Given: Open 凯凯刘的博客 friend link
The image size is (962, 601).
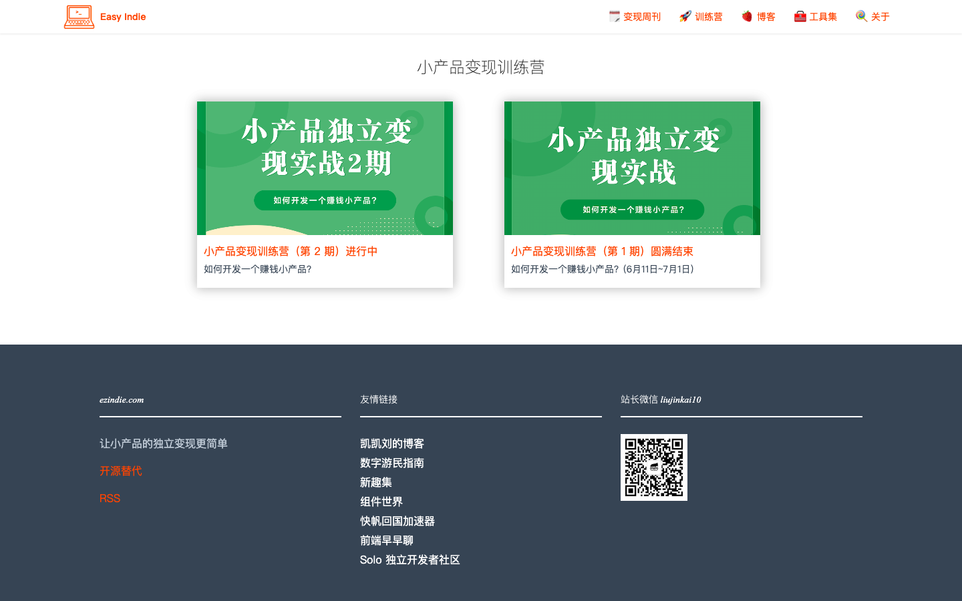Looking at the screenshot, I should pos(391,443).
